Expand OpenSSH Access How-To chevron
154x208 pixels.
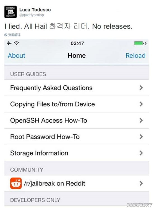(x=141, y=120)
